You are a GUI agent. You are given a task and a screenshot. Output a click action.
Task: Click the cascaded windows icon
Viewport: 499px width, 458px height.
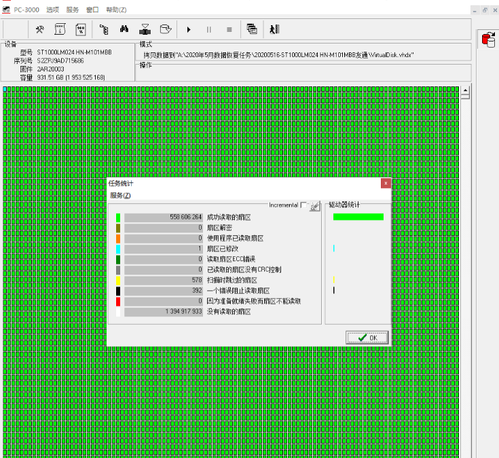(252, 29)
